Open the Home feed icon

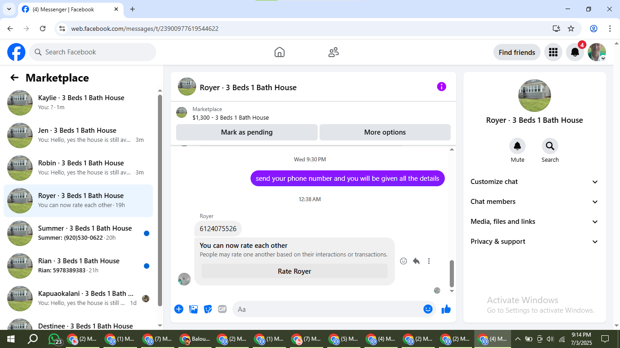pos(280,52)
